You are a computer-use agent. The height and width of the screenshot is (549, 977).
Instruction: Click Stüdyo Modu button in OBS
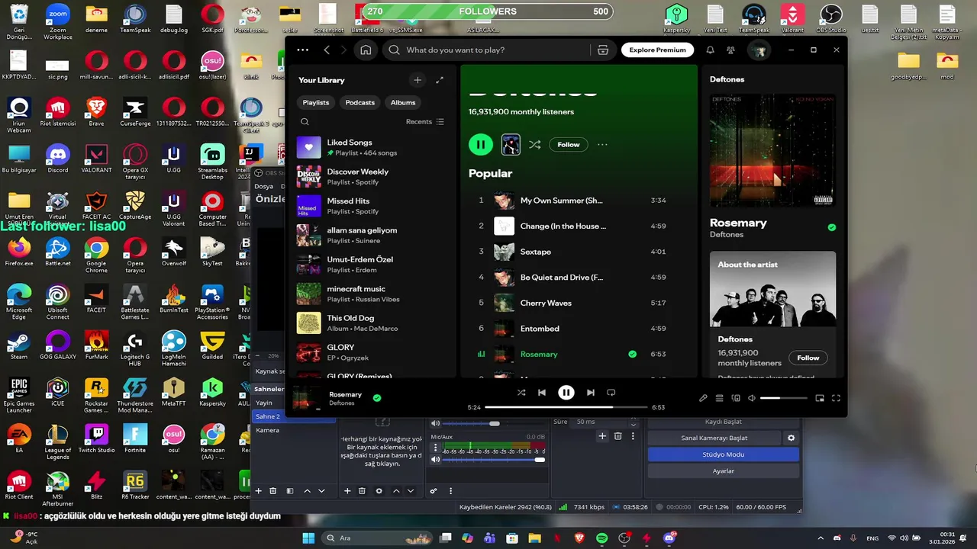coord(724,454)
